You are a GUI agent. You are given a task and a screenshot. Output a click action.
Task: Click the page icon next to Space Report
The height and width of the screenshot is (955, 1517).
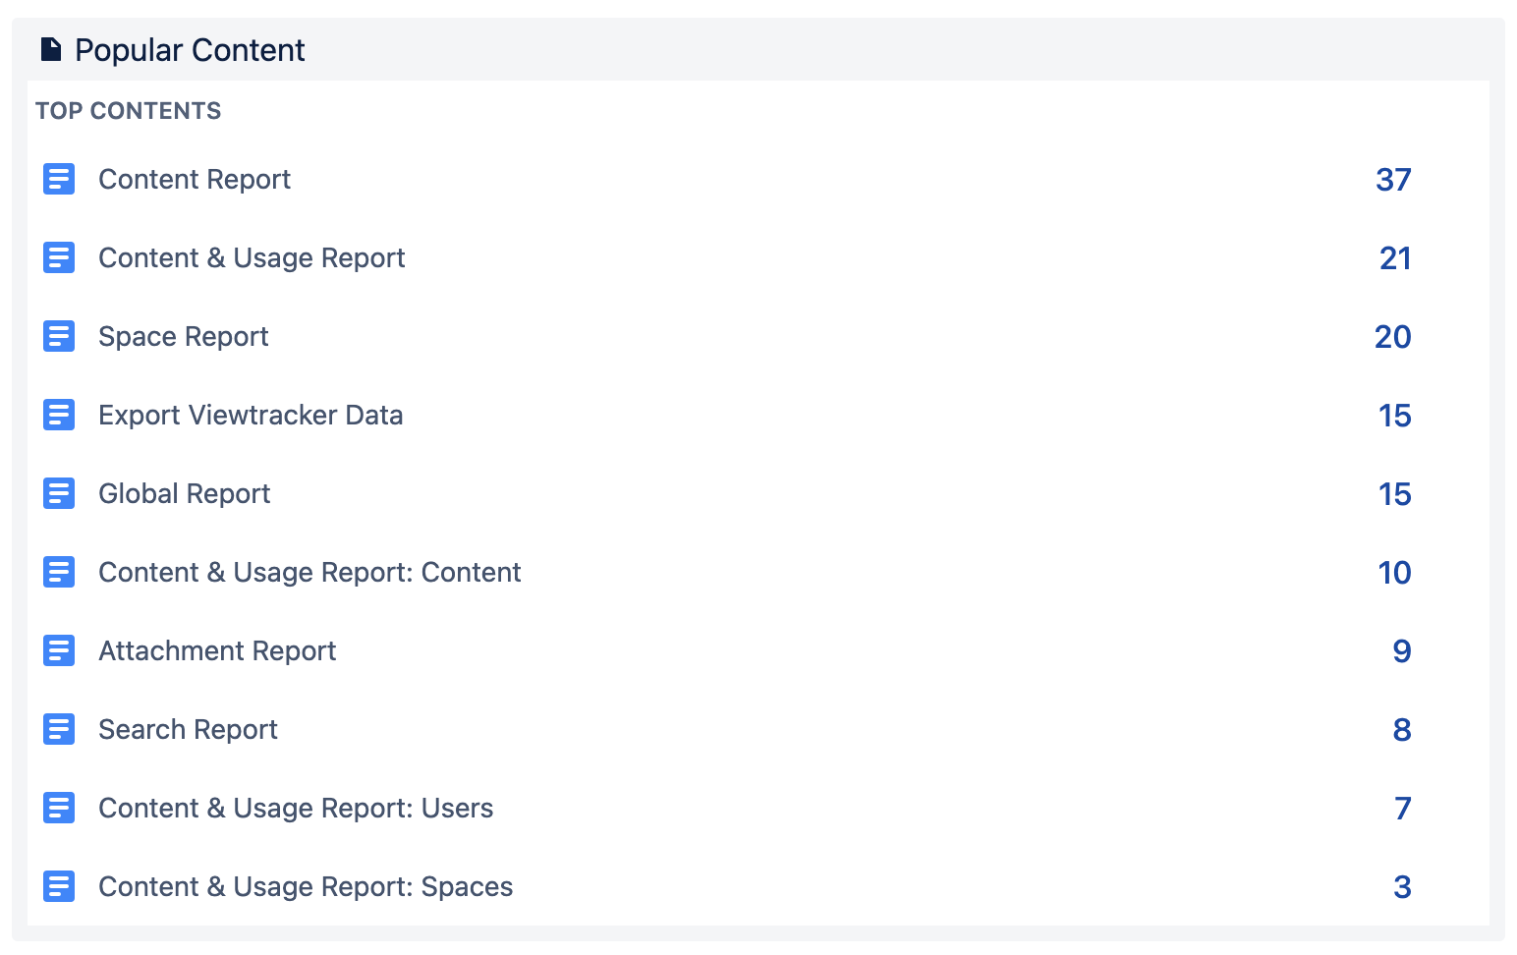(x=59, y=336)
